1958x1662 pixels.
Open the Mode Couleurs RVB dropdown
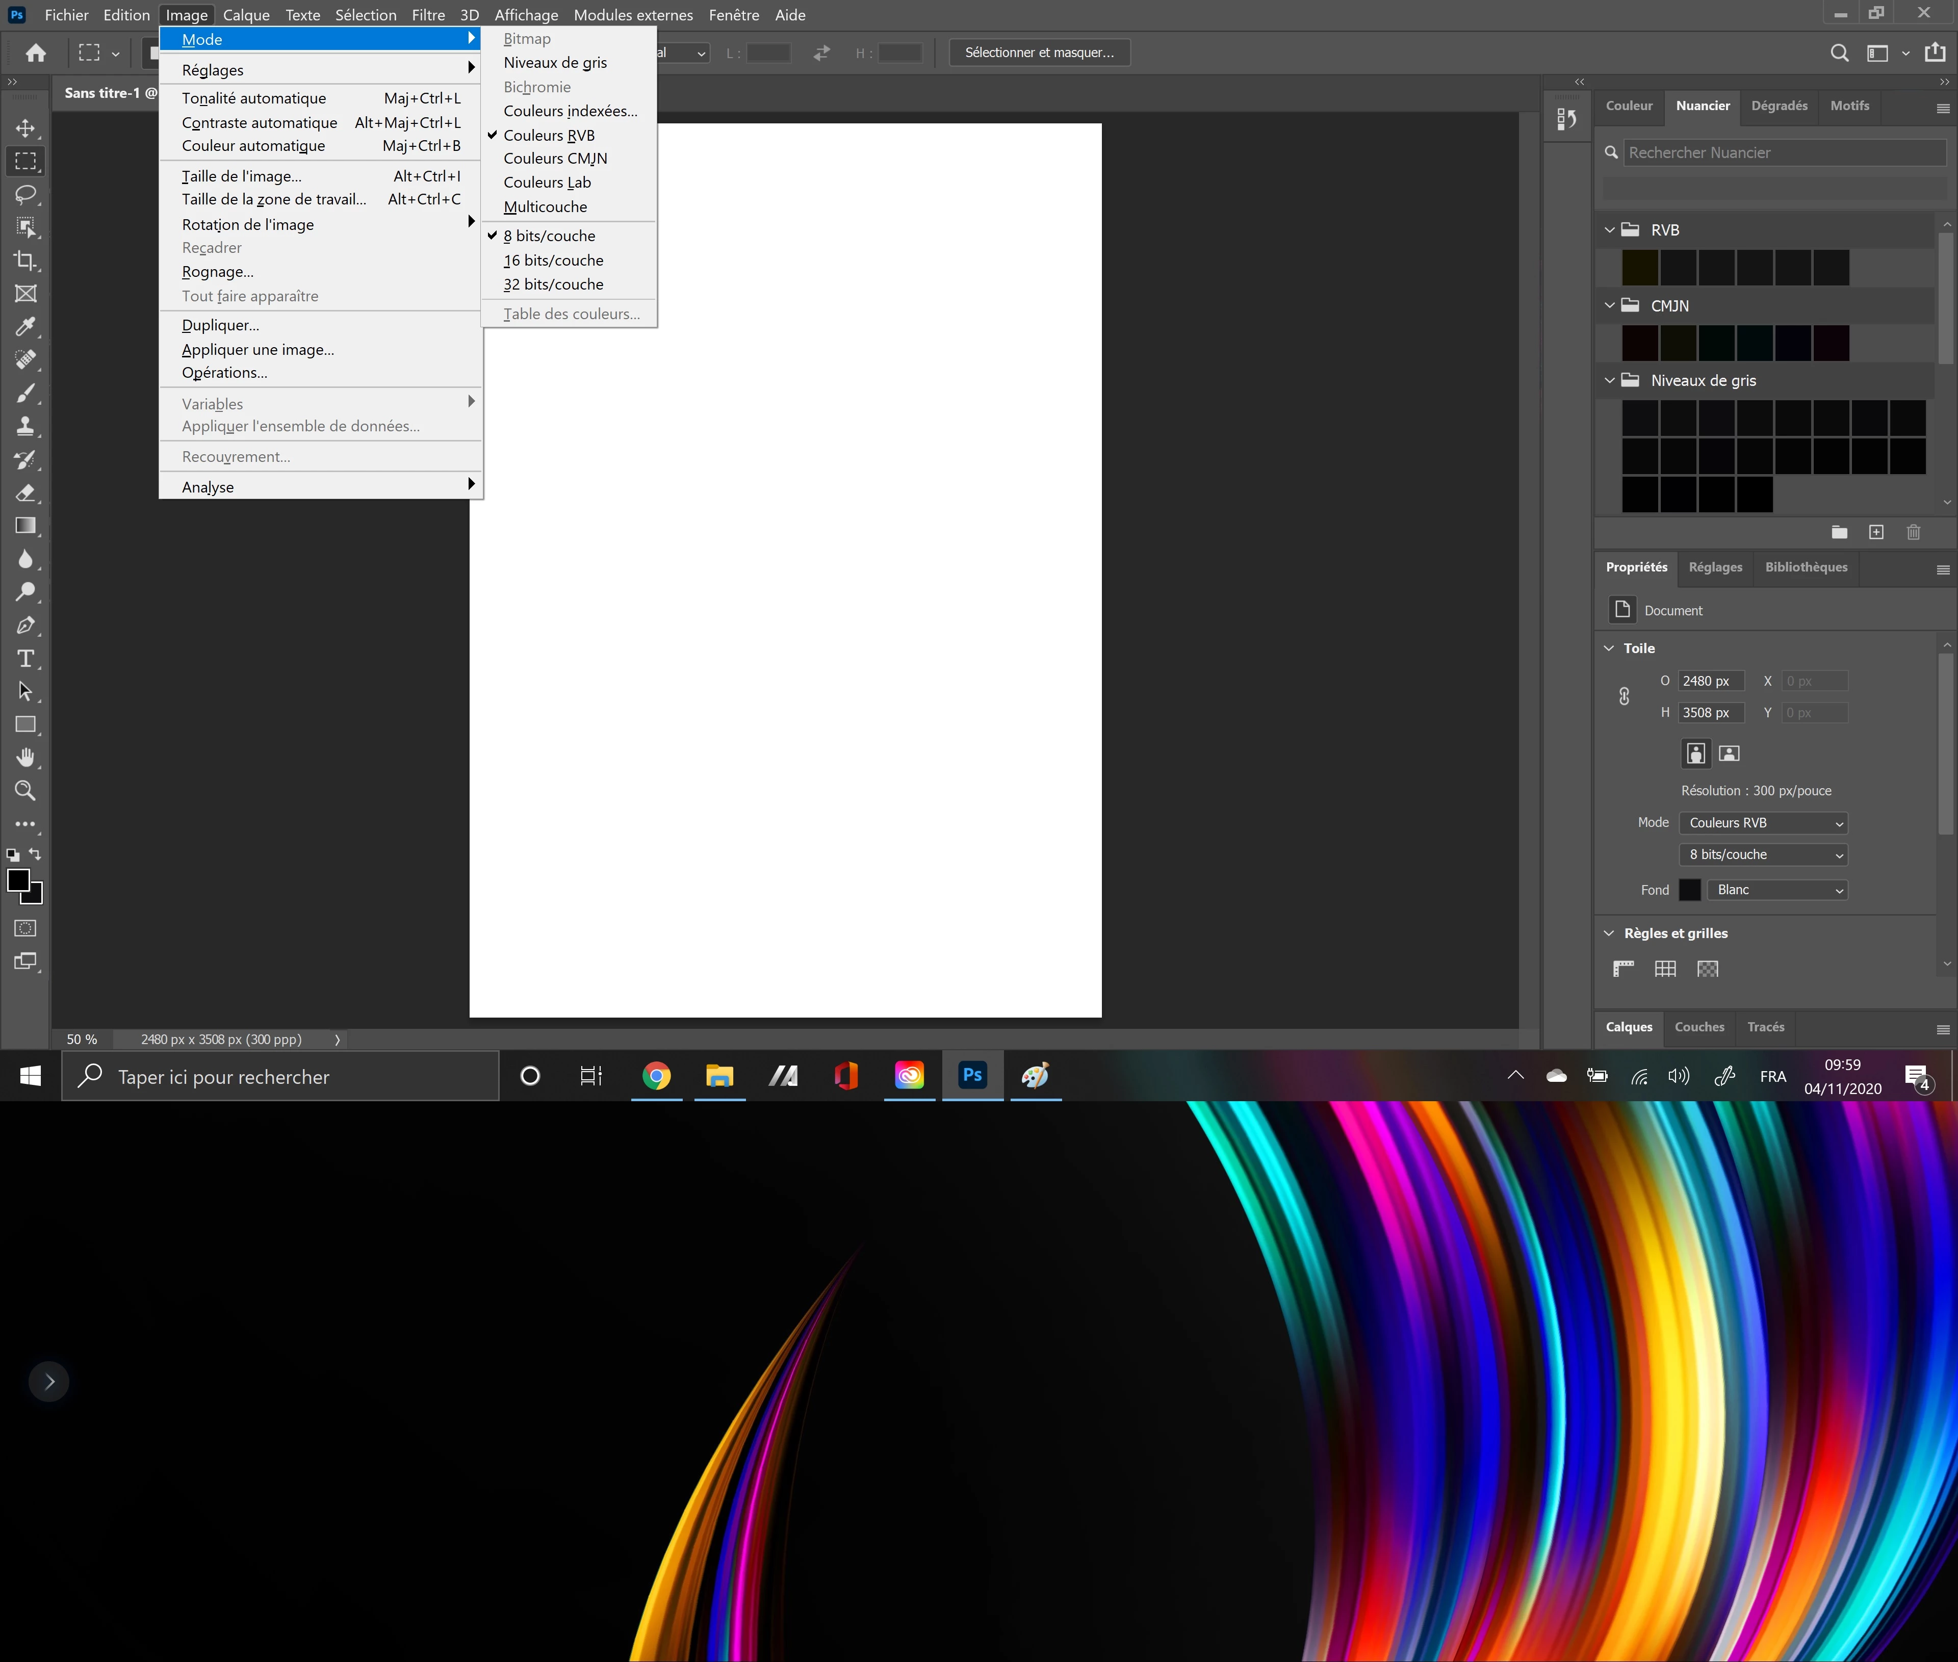click(x=1763, y=822)
